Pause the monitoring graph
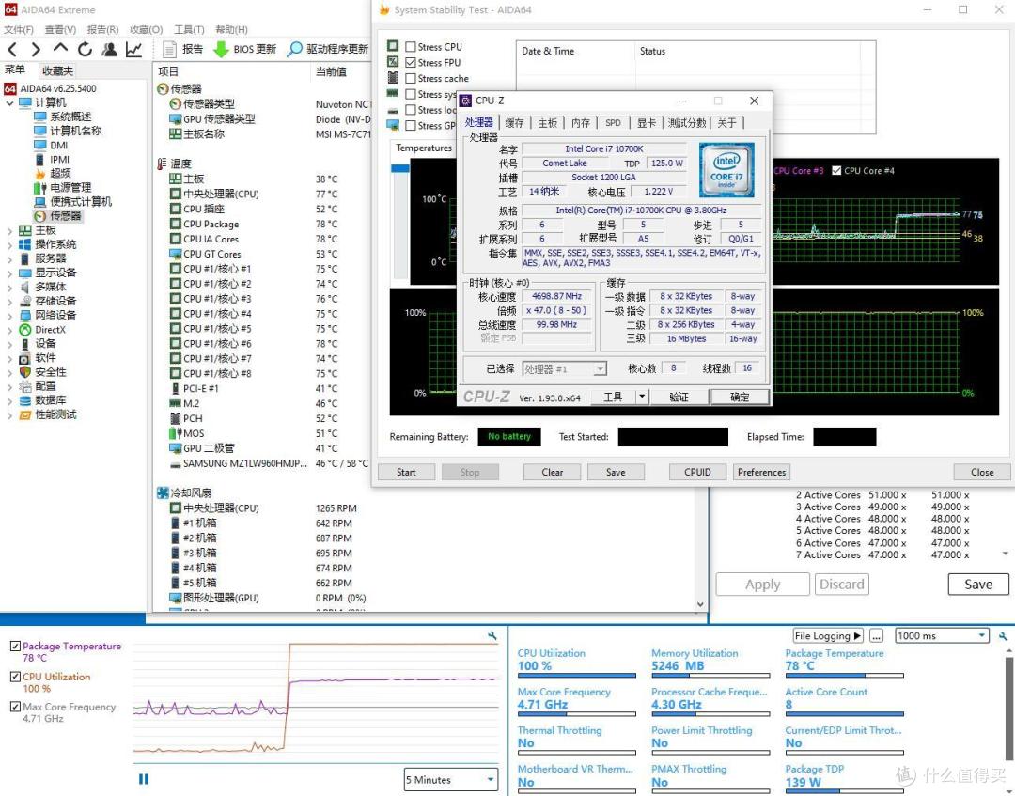This screenshot has height=796, width=1015. pyautogui.click(x=143, y=778)
